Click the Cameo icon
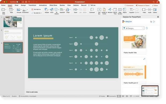Image resolution: width=166 pixels, height=104 pixels. pyautogui.click(x=155, y=10)
